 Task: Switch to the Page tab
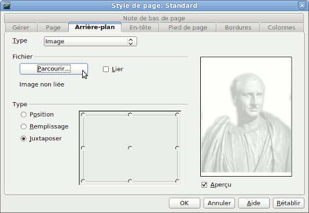coord(53,28)
